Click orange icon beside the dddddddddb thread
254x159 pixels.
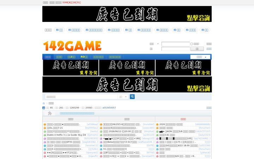point(157,124)
